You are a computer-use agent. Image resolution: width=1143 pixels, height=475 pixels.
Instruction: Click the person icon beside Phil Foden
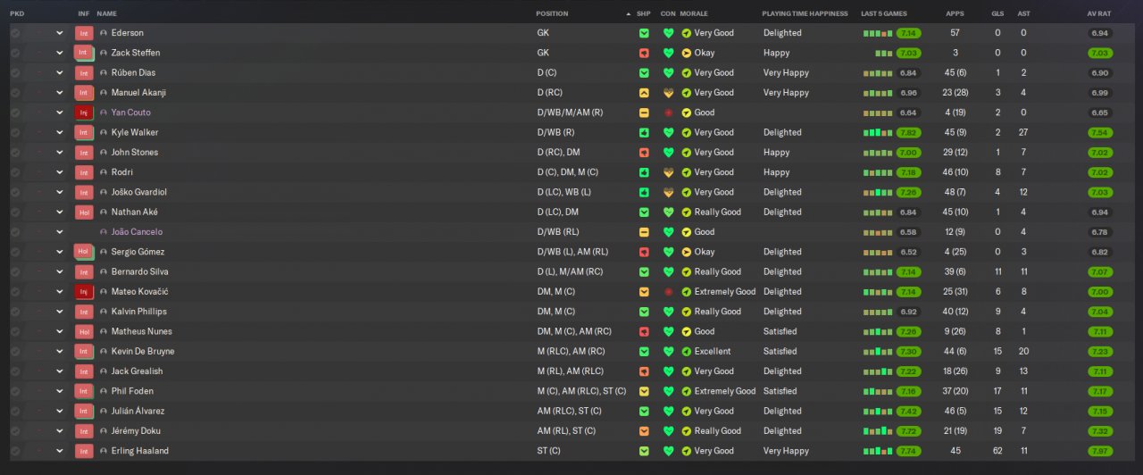[x=104, y=391]
